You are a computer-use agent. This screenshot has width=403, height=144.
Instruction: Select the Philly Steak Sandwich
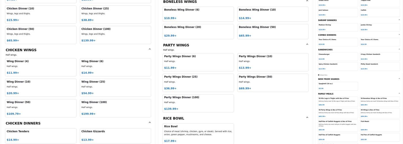click(x=380, y=66)
